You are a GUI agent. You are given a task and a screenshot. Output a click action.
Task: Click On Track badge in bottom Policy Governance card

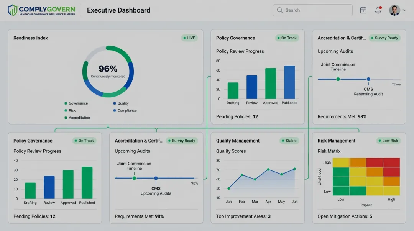[84, 141]
